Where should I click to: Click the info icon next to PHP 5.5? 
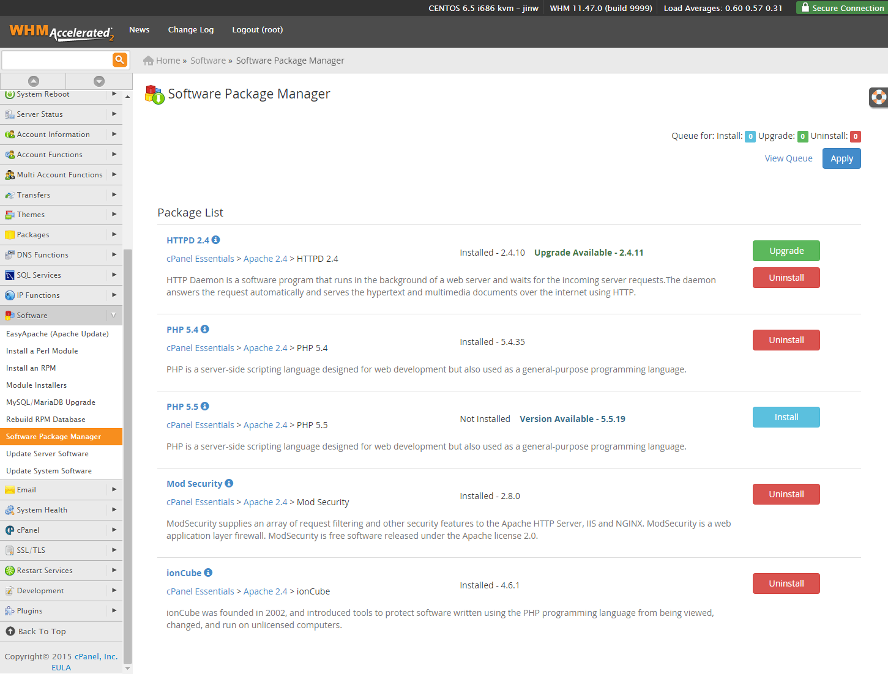pyautogui.click(x=205, y=406)
